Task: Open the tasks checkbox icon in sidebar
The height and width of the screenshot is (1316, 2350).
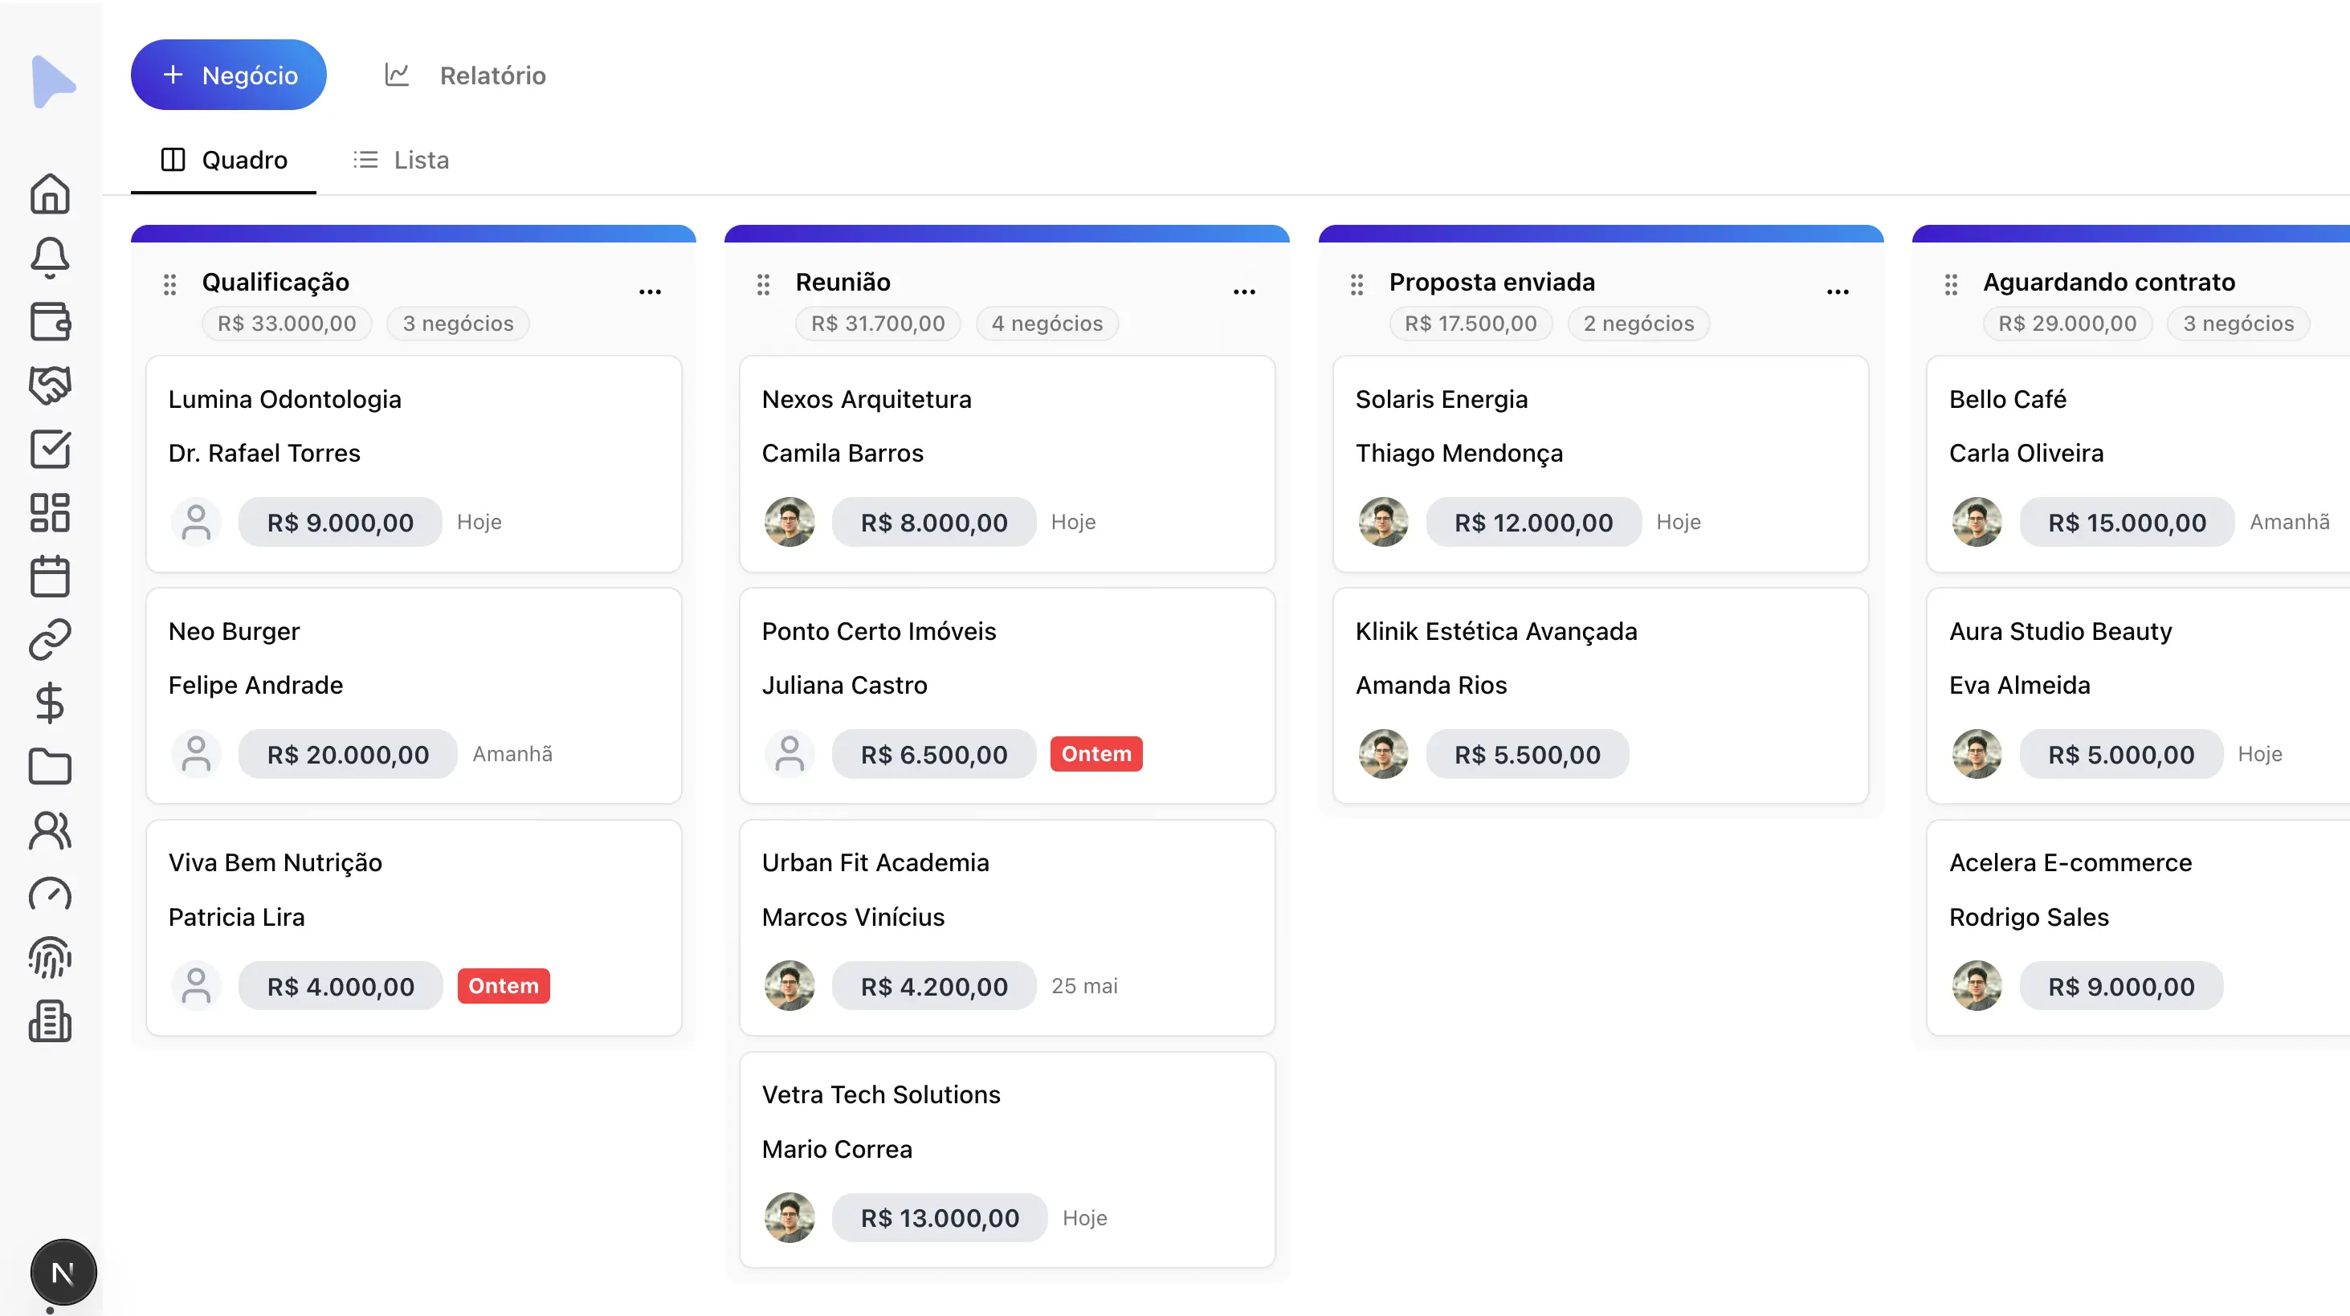Action: coord(49,449)
